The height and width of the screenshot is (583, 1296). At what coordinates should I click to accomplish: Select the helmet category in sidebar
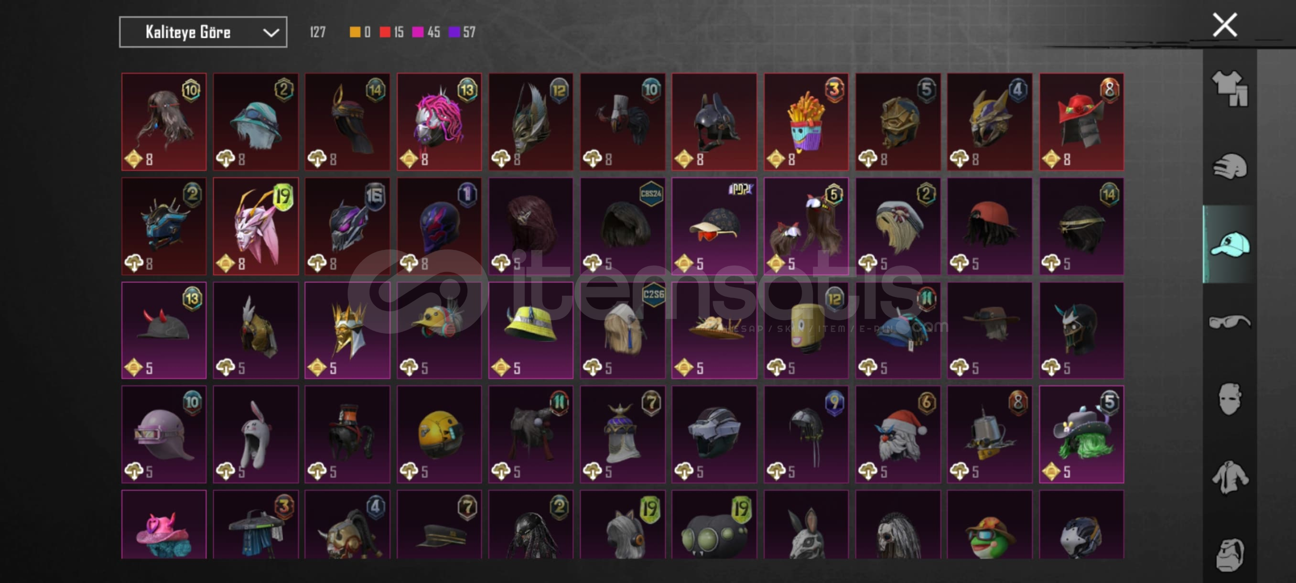1230,166
